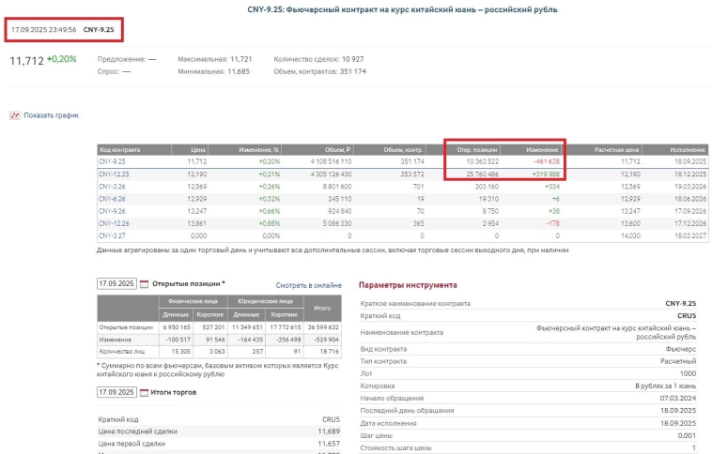Open calendar icon next to Открытые позиции
The height and width of the screenshot is (454, 712).
pos(144,283)
